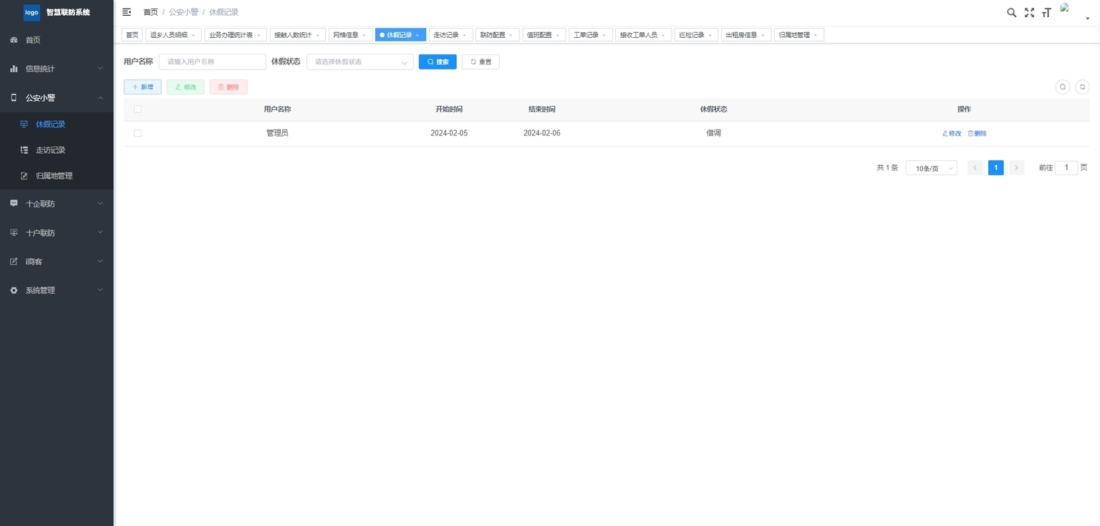Open 归属地管理 in the sidebar
Screen dimensions: 1100x526
coord(54,176)
